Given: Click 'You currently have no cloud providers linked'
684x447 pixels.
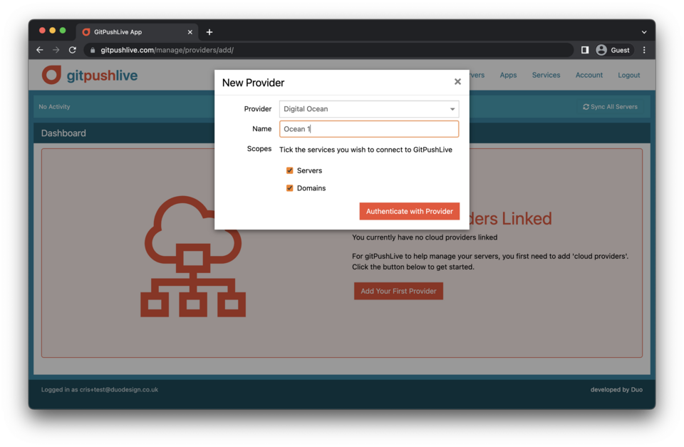Looking at the screenshot, I should coord(425,237).
